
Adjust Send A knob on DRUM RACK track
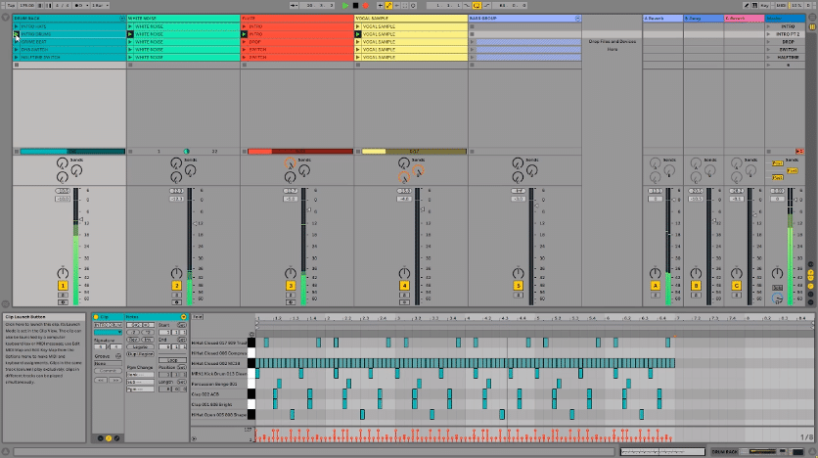63,163
